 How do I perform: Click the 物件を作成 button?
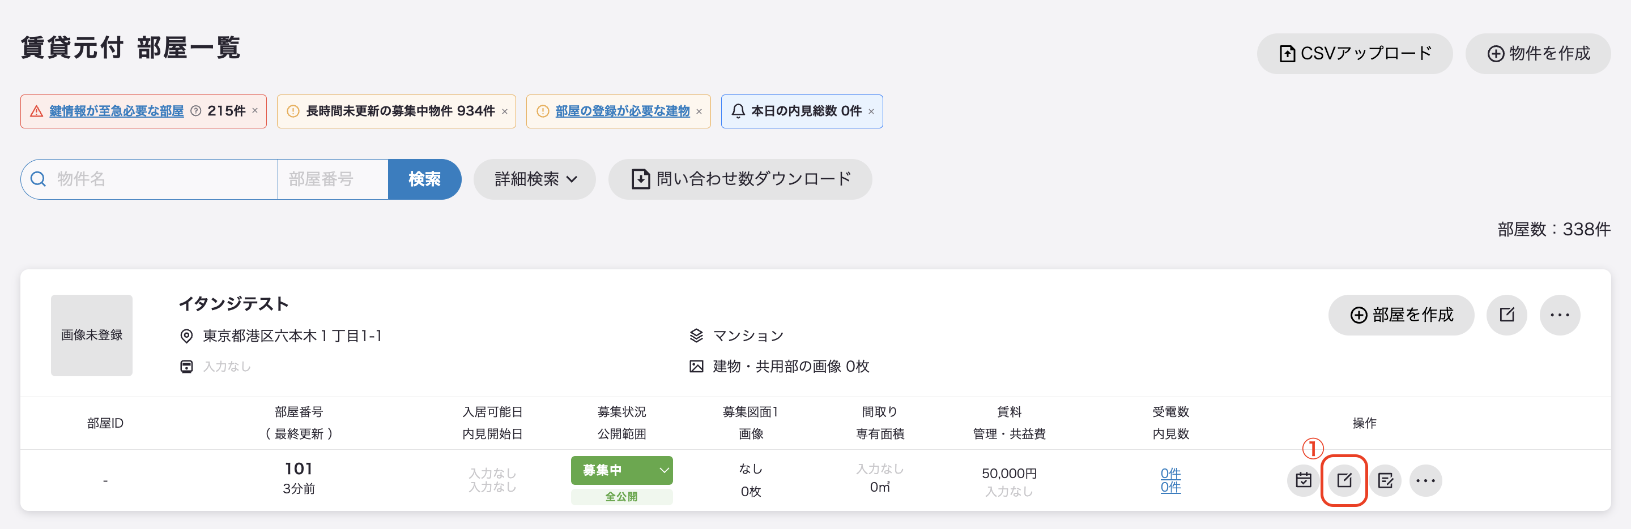pos(1538,54)
